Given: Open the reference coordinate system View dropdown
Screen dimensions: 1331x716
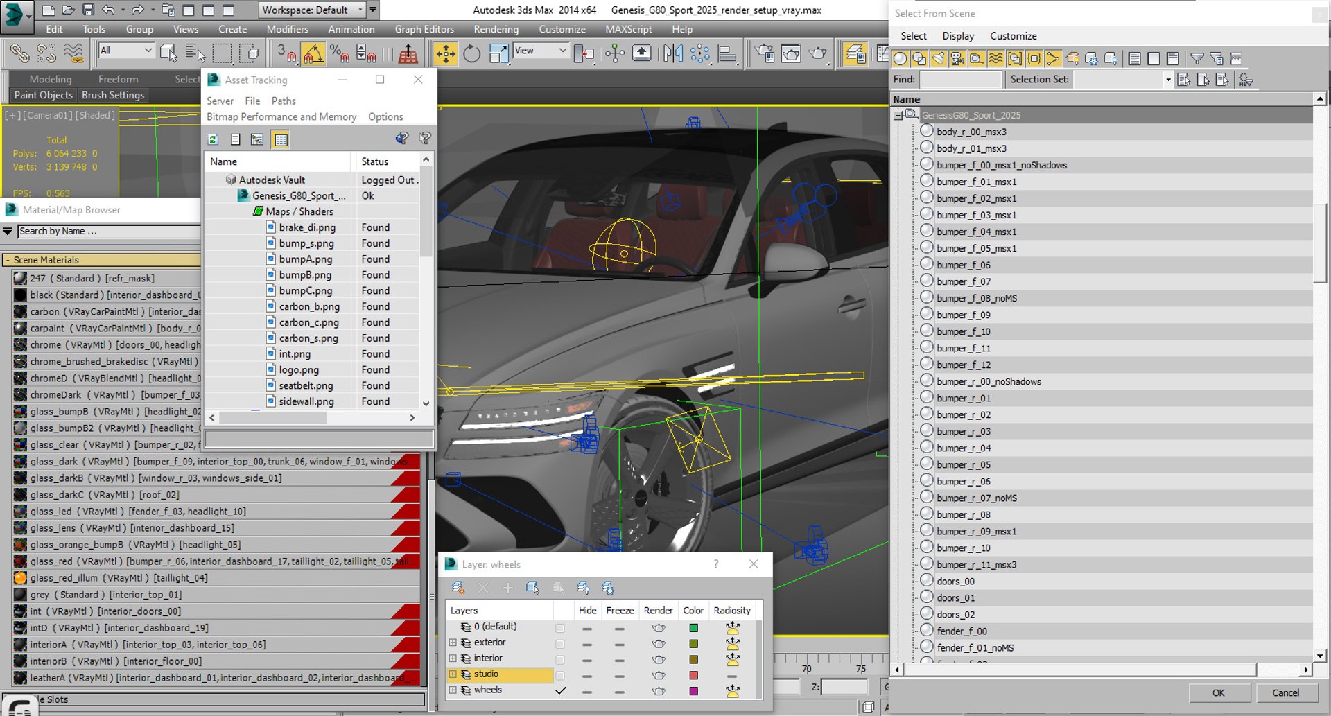Looking at the screenshot, I should click(x=541, y=51).
